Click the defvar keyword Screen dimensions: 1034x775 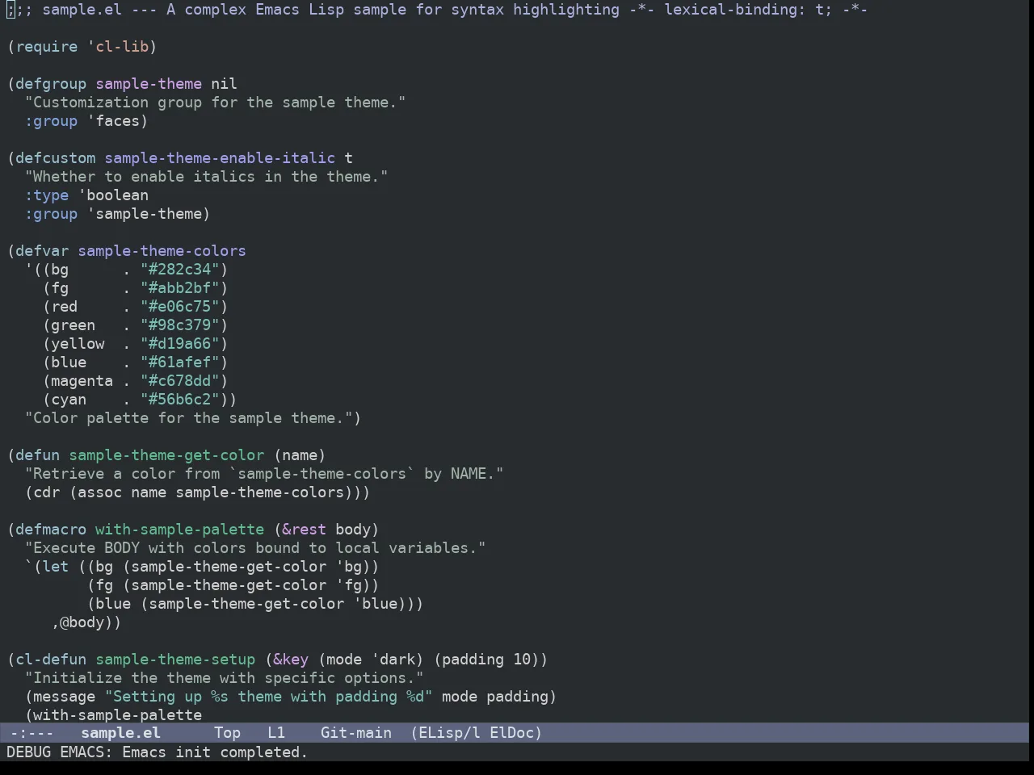[42, 251]
